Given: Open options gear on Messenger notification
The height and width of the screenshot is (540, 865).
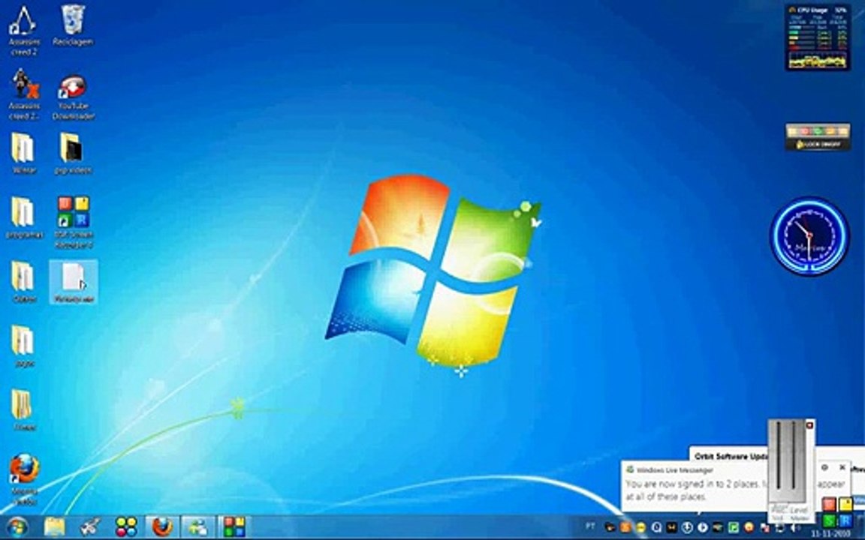Looking at the screenshot, I should [x=824, y=467].
